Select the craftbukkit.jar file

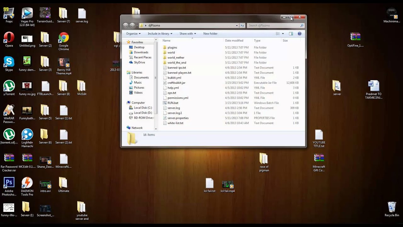click(x=231, y=83)
